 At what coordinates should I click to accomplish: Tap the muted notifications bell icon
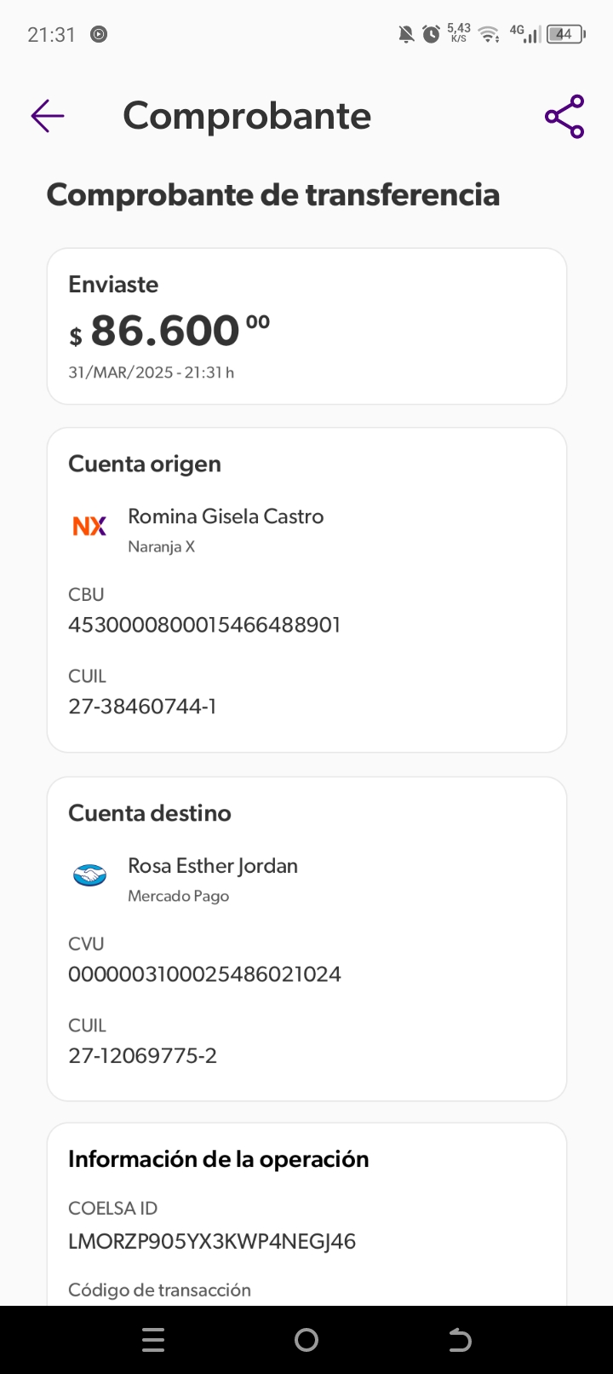coord(406,34)
